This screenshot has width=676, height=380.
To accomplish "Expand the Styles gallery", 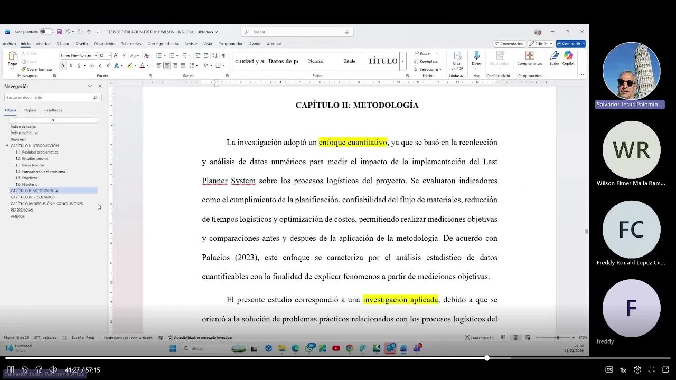I will click(402, 61).
